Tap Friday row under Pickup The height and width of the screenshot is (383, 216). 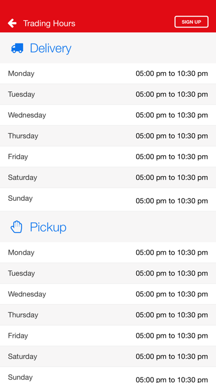108,335
